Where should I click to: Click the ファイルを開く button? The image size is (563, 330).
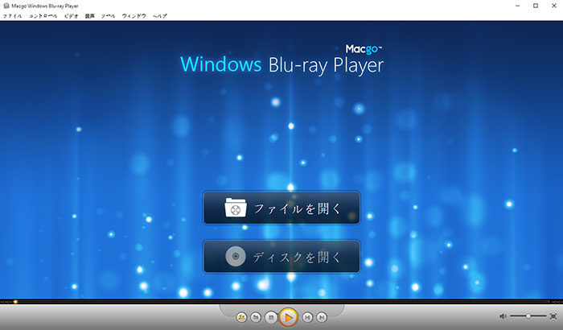[281, 208]
